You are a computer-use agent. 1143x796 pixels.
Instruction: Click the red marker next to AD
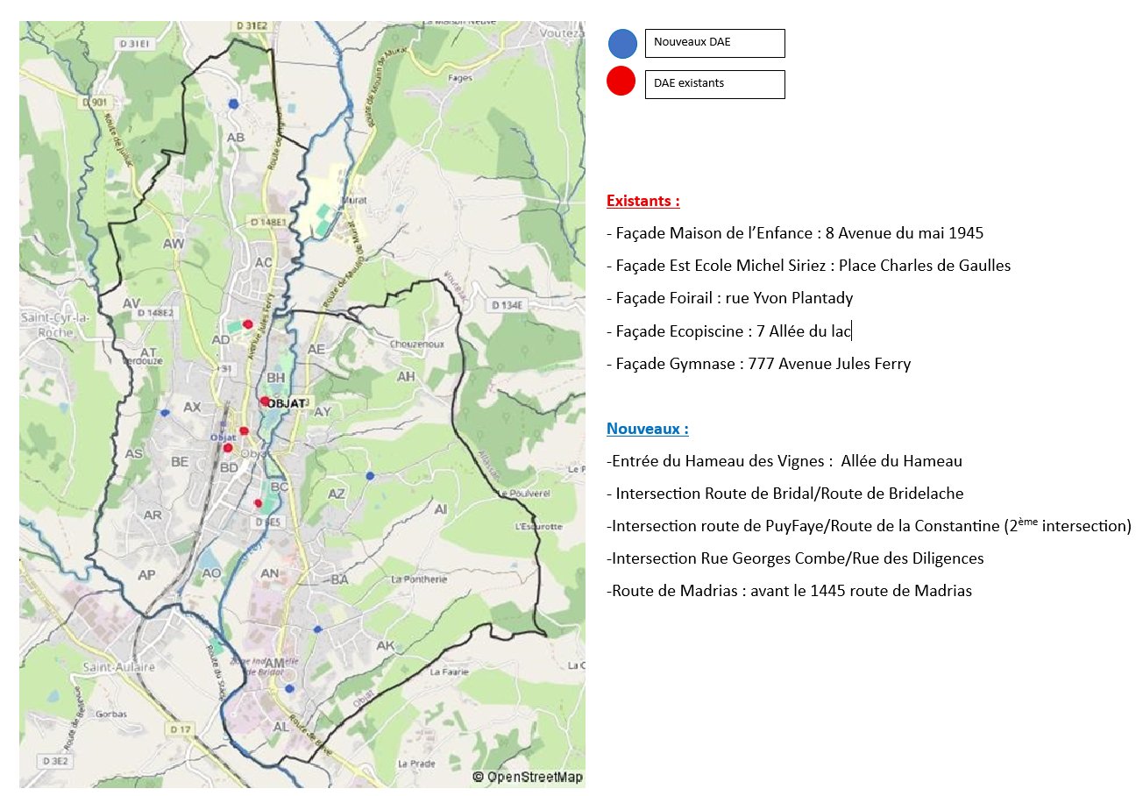click(248, 324)
